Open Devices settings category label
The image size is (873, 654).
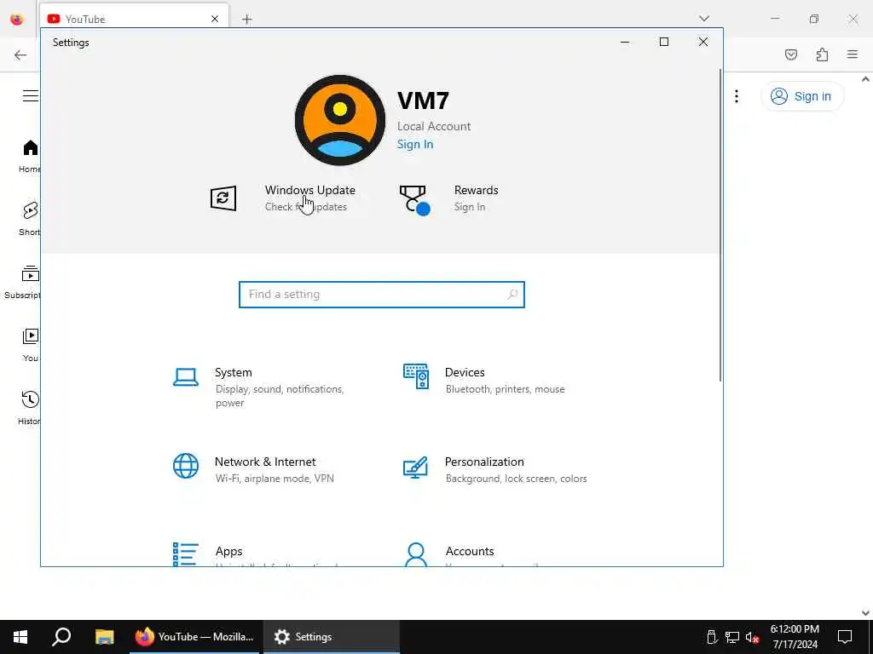465,373
